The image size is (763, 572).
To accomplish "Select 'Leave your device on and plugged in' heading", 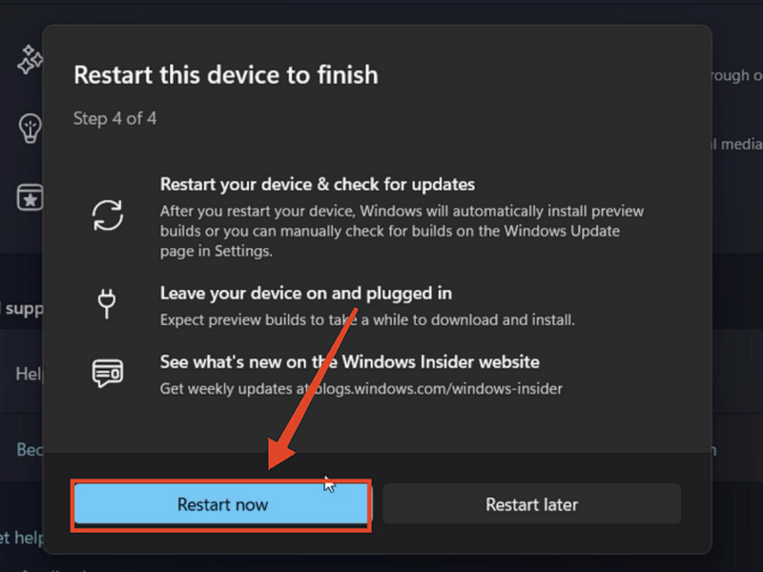I will 305,293.
